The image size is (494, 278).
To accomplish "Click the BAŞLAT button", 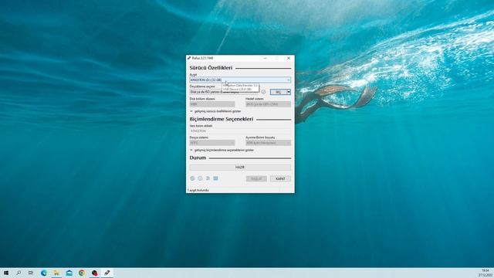I will pos(256,178).
